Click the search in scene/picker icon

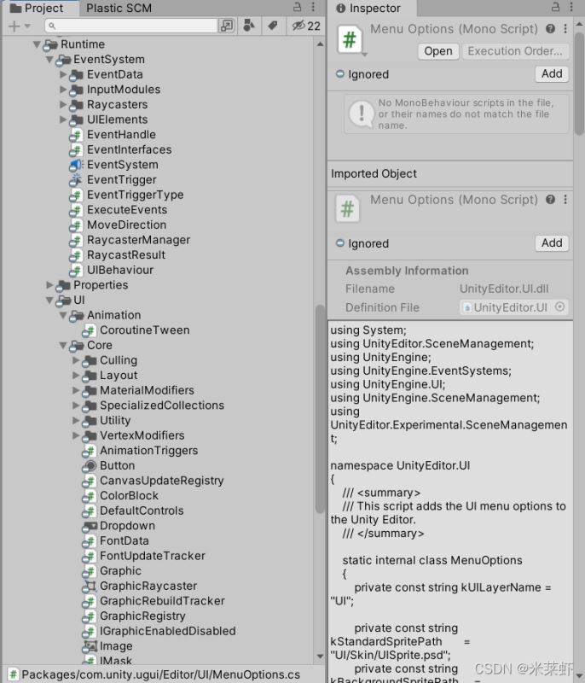click(227, 26)
